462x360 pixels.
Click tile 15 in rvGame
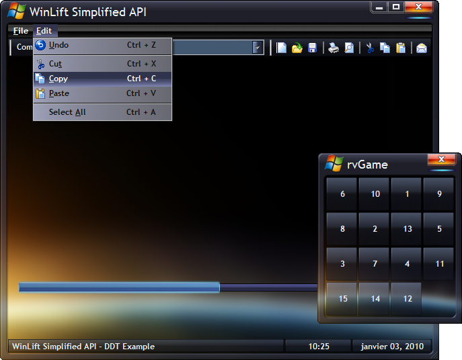[342, 299]
